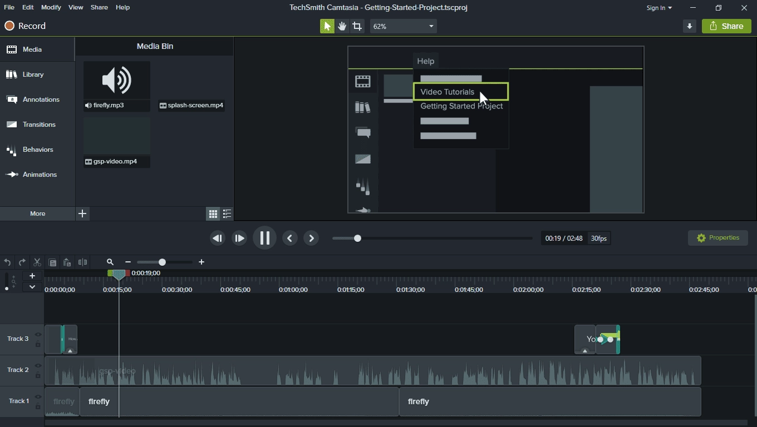Open the Properties panel

point(718,238)
